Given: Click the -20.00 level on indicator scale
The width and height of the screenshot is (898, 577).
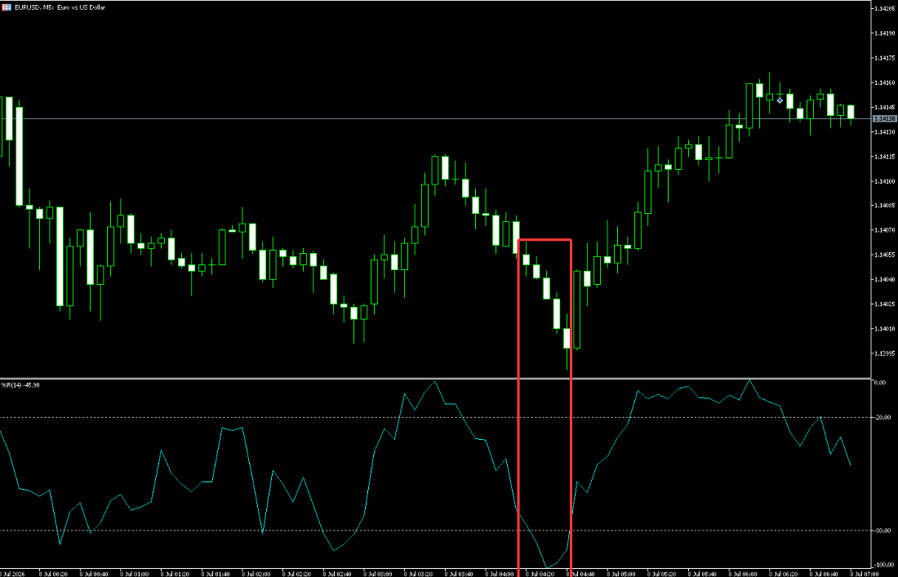Looking at the screenshot, I should 883,418.
